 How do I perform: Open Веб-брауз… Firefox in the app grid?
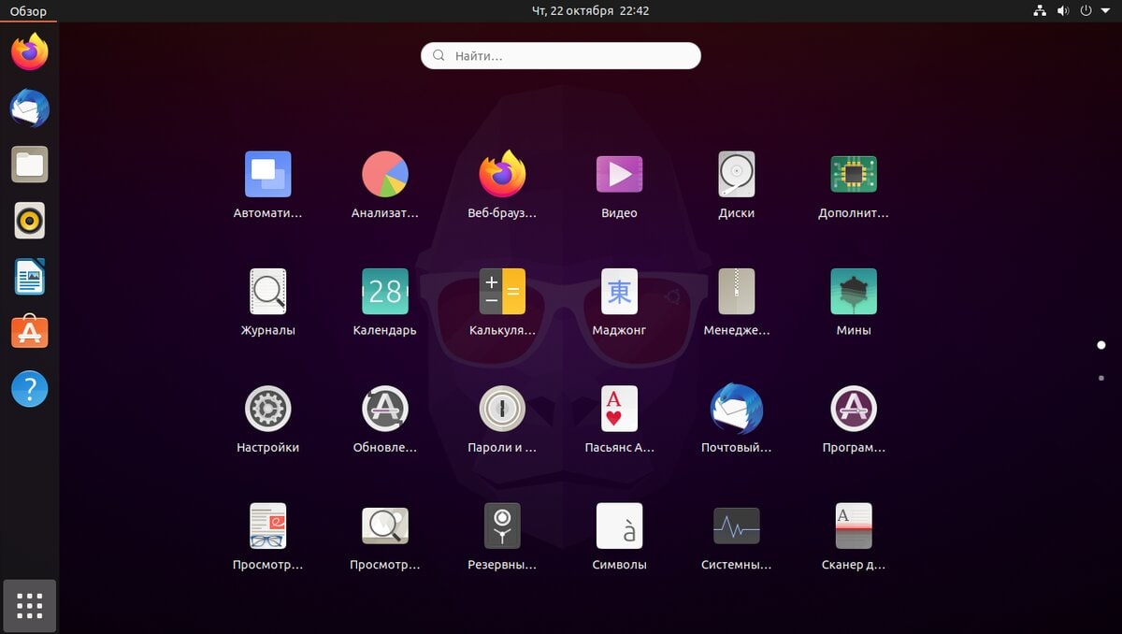coord(502,175)
